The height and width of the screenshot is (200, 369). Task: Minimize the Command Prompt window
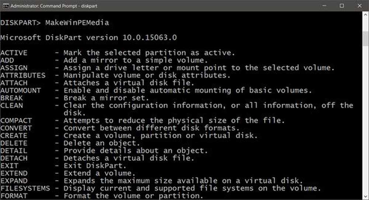pos(324,6)
